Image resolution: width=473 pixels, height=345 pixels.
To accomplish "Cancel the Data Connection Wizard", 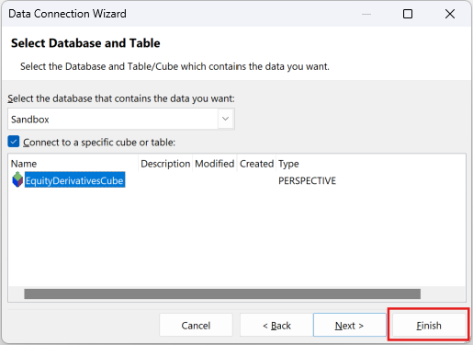I will point(196,325).
